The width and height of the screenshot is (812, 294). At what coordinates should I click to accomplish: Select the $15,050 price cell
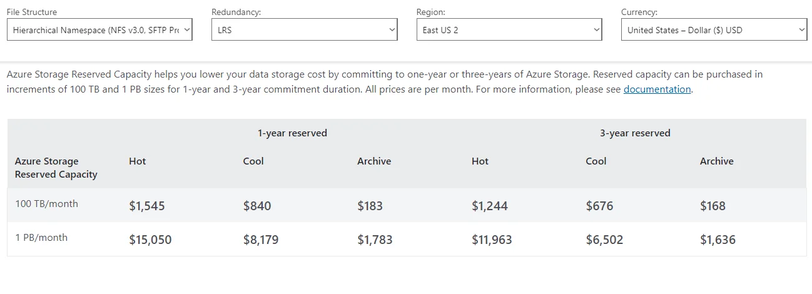pyautogui.click(x=150, y=240)
